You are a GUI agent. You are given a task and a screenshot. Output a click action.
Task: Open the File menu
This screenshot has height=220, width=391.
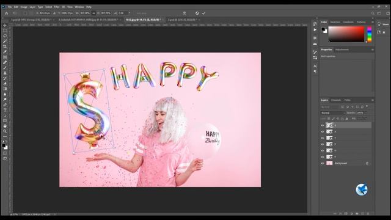[x=10, y=7]
